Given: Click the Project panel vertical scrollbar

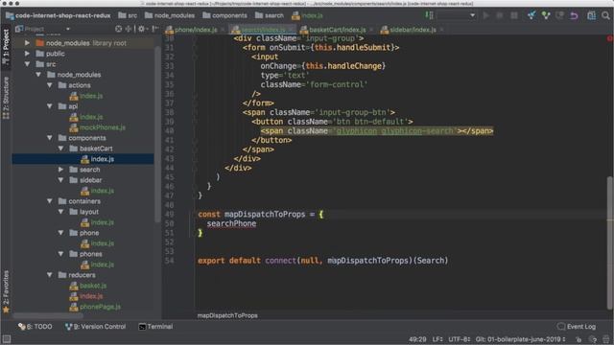Looking at the screenshot, I should pyautogui.click(x=157, y=135).
